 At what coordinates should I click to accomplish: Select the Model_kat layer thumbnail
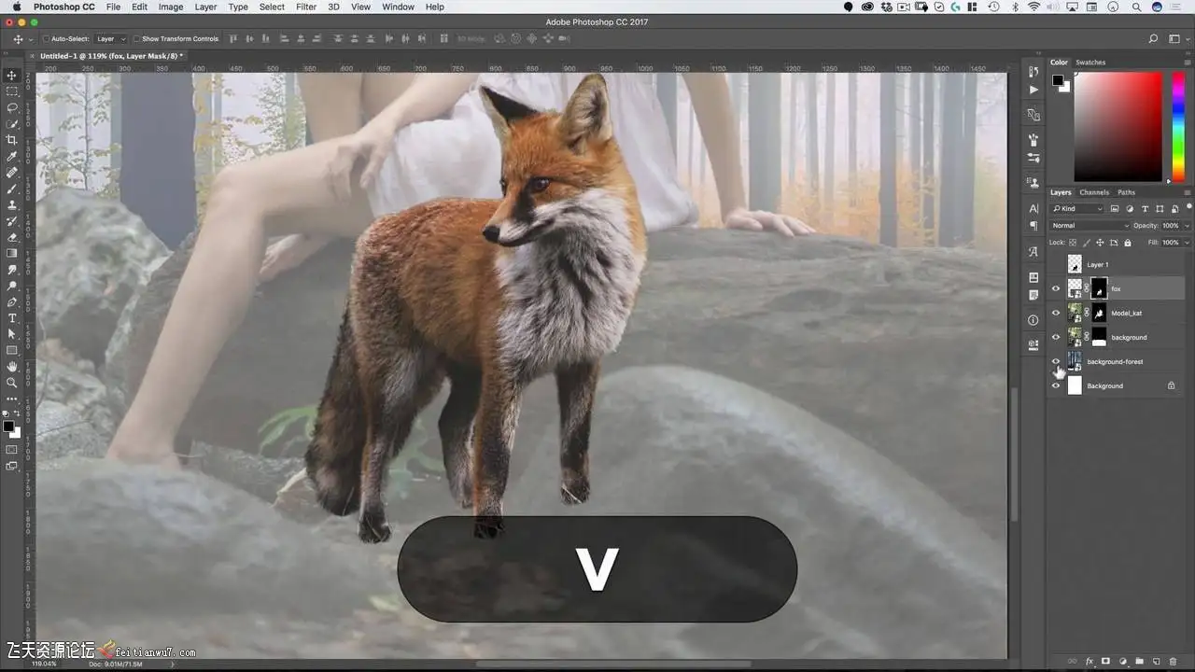1075,314
